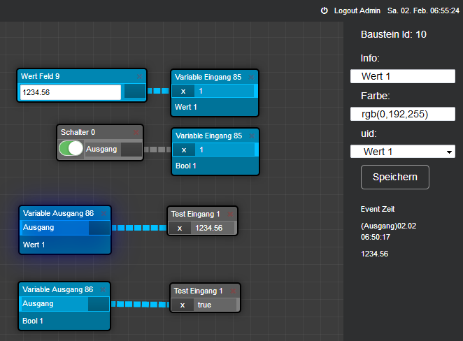
Task: Click x input of Test Eingang 1234.56
Action: pos(180,228)
